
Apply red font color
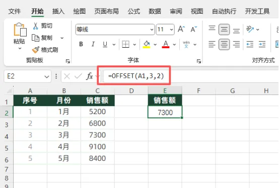click(x=166, y=44)
